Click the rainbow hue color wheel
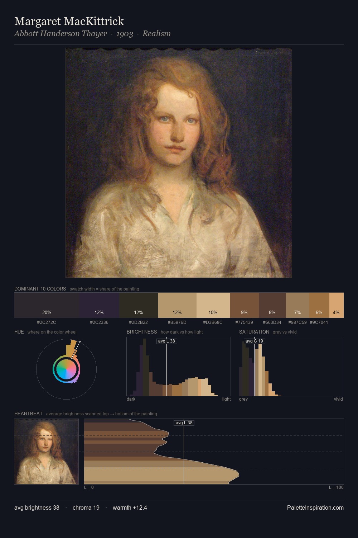This screenshot has height=538, width=358. pos(66,369)
